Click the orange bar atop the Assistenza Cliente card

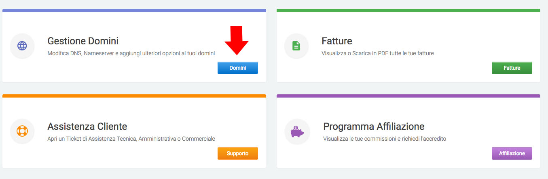tap(134, 96)
